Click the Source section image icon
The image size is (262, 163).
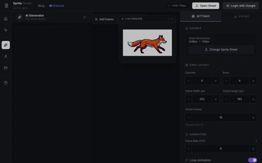(187, 28)
